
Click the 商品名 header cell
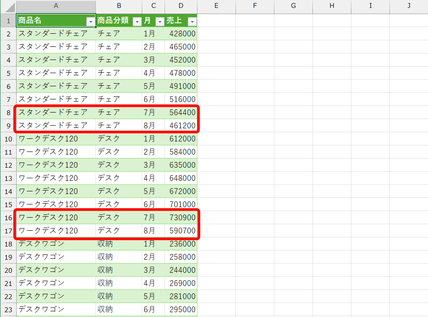click(x=56, y=21)
